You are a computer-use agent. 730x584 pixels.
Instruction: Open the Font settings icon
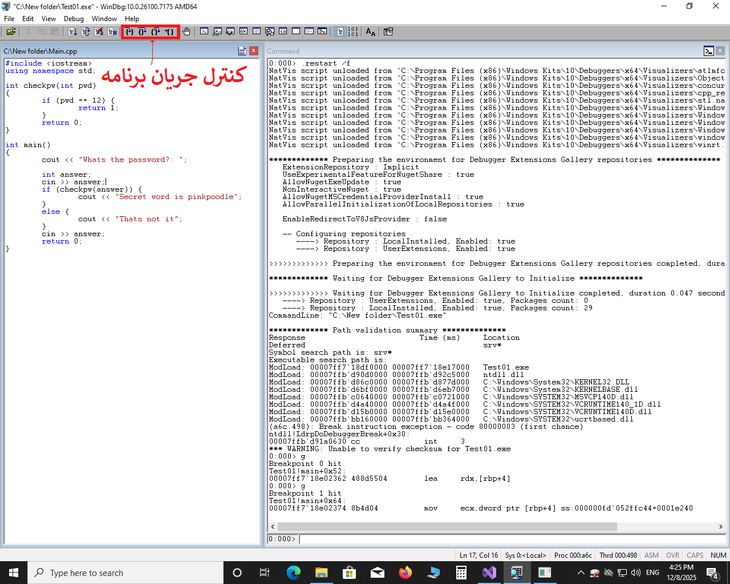pyautogui.click(x=371, y=32)
